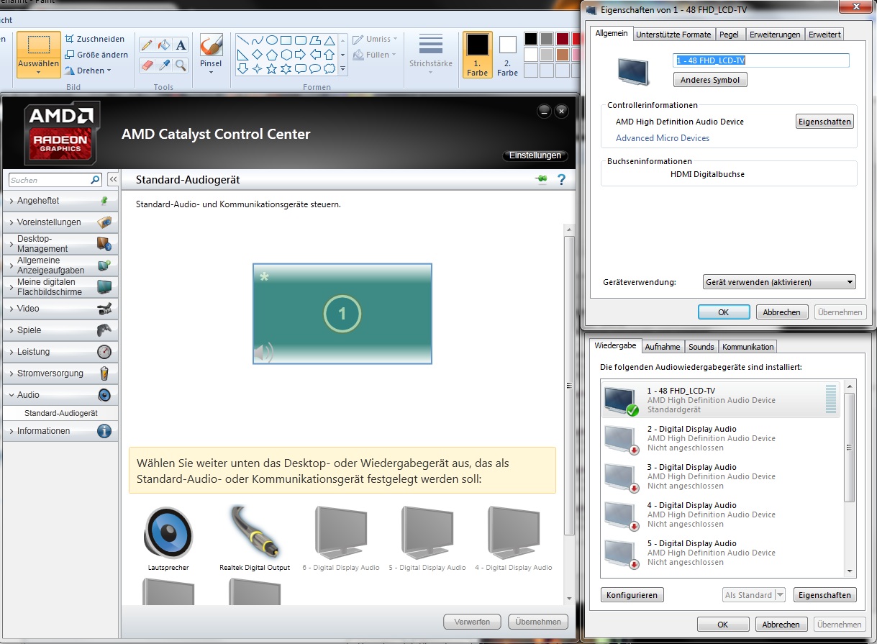Click Eigenschaften next to AMD High Definition Audio
The height and width of the screenshot is (644, 877).
(824, 122)
